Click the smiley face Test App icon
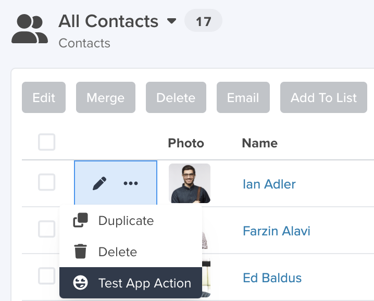The width and height of the screenshot is (374, 301). pyautogui.click(x=80, y=283)
